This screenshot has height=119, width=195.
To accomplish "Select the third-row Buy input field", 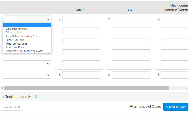I will point(131,41).
